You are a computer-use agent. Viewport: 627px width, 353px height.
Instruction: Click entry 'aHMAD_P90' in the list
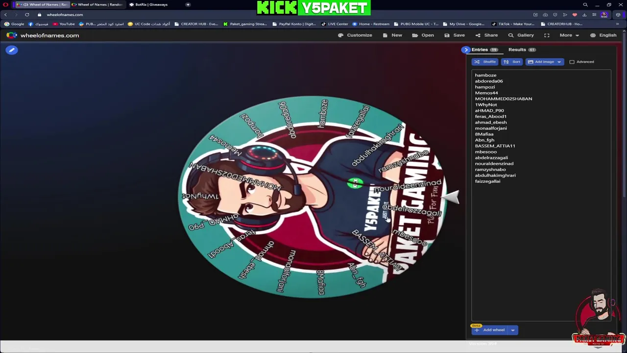coord(489,110)
